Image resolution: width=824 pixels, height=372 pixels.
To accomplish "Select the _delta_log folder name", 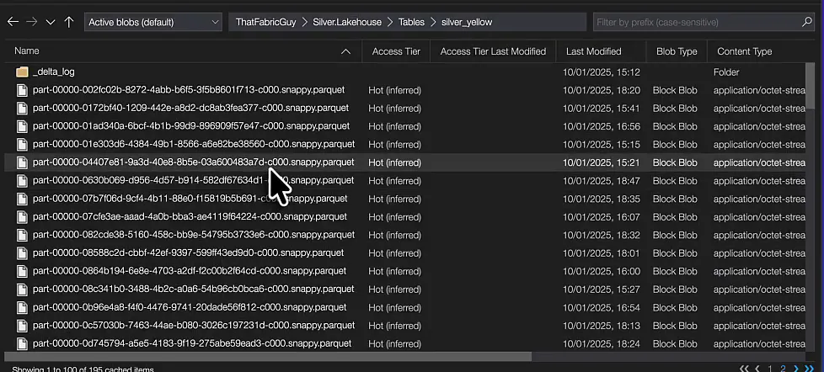I will 54,72.
